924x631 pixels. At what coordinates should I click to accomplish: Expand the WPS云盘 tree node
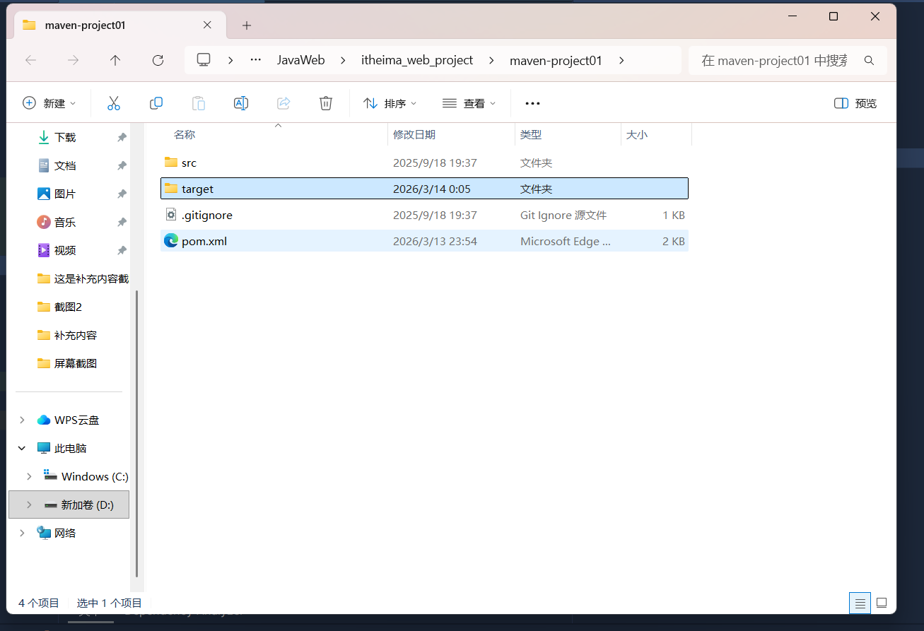[22, 420]
